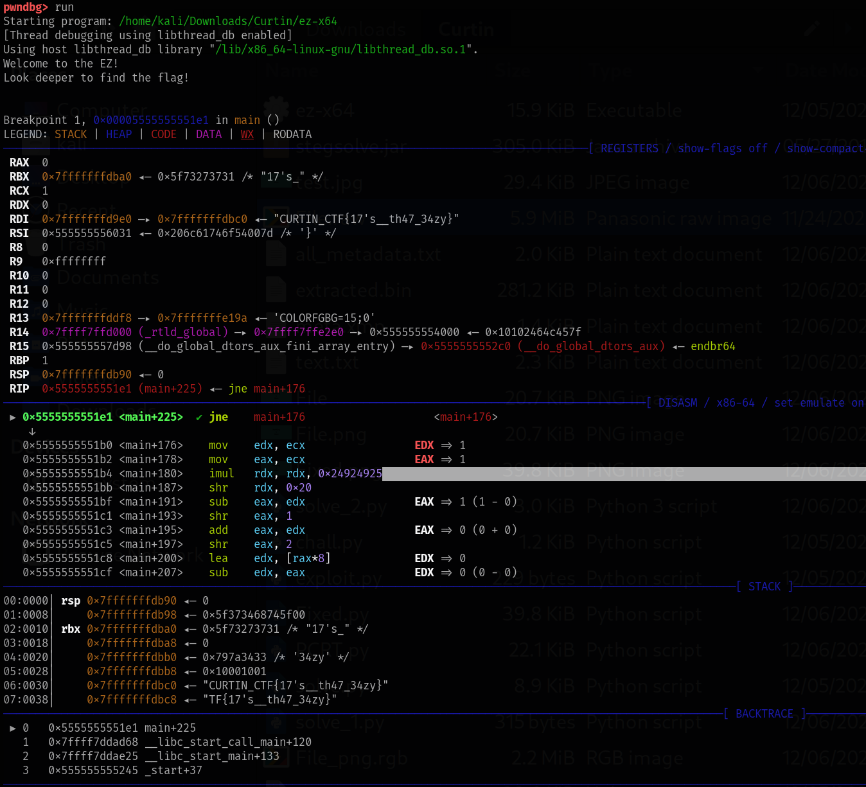
Task: Click the REGISTERS section header
Action: tap(630, 148)
